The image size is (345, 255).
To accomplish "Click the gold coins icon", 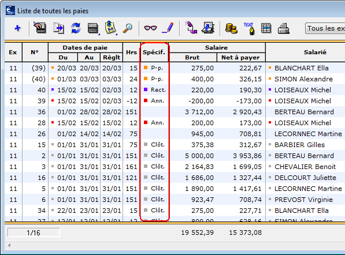I will (231, 28).
